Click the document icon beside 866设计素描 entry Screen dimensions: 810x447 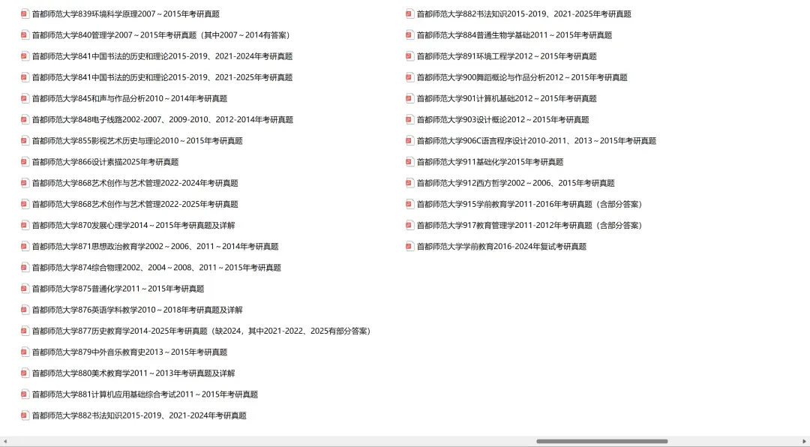click(25, 161)
